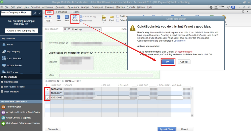Click the warning triangle in Delete Transaction dialog
The width and height of the screenshot is (251, 131).
pos(132,28)
